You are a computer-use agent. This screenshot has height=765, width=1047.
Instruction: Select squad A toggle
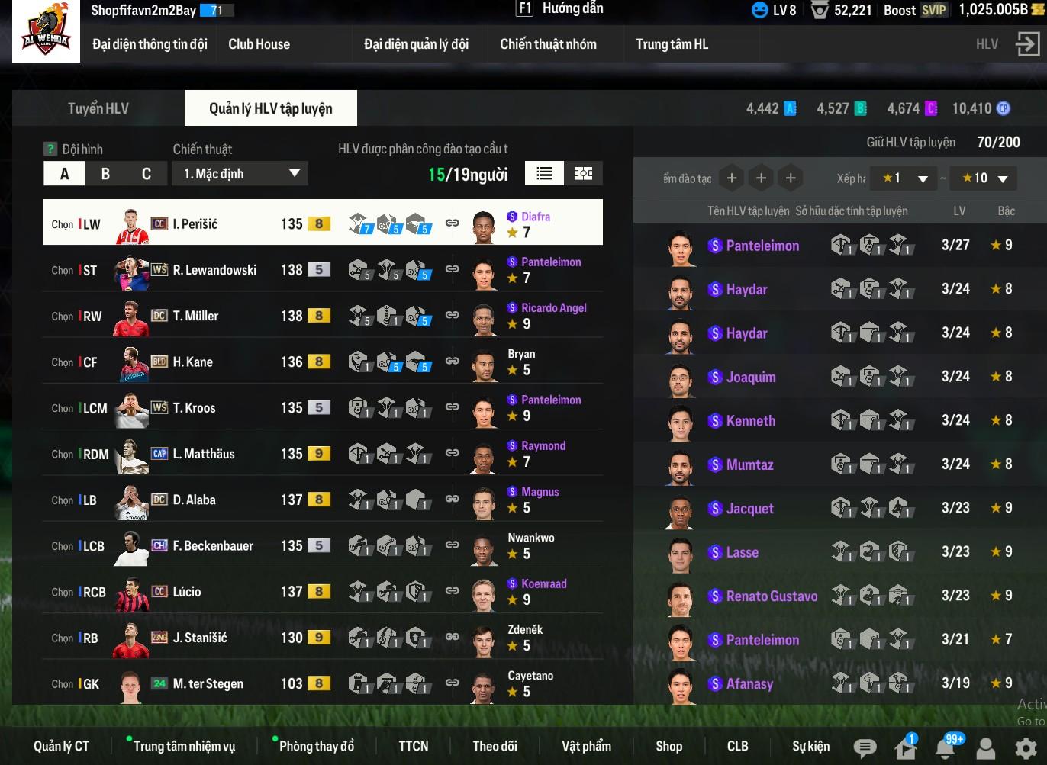(64, 174)
